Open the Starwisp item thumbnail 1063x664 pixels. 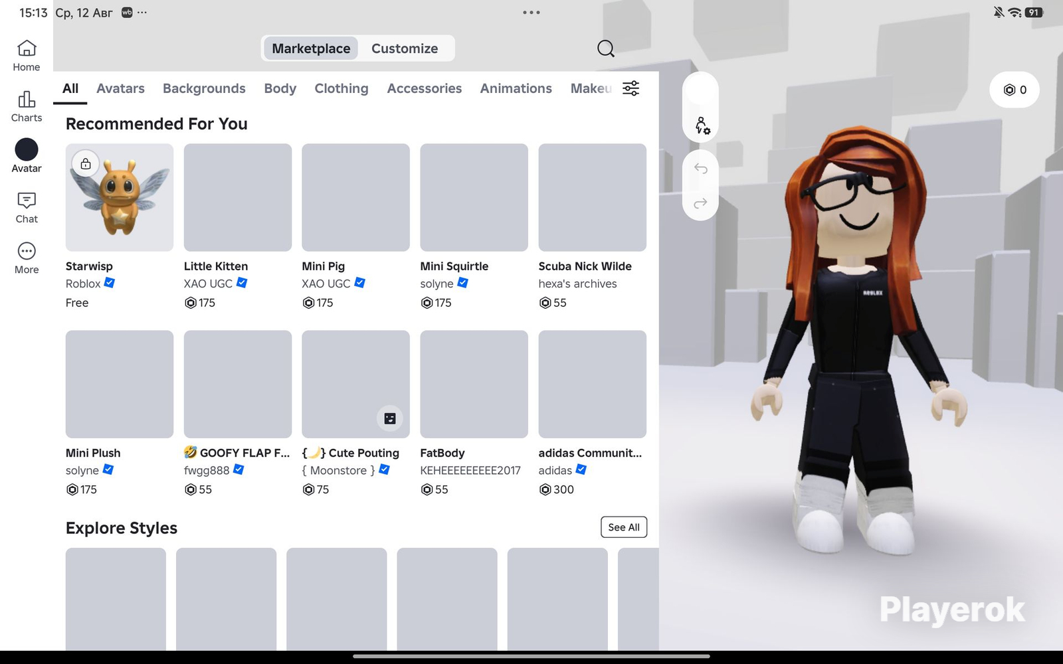tap(120, 197)
